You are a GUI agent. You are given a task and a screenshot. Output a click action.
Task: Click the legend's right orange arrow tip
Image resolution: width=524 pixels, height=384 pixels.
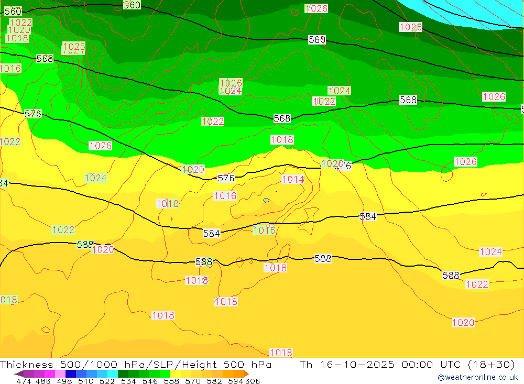[246, 374]
